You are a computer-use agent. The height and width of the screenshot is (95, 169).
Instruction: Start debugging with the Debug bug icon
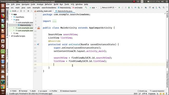(x=129, y=8)
